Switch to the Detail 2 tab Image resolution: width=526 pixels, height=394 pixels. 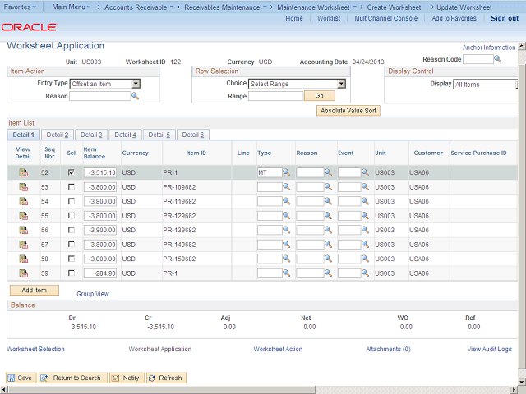[x=57, y=135]
